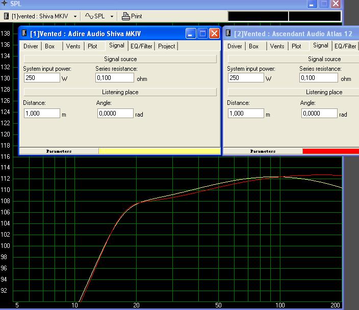Open EQ/Filter tab in Shiva MKIV window
This screenshot has height=310, width=359.
click(x=141, y=46)
